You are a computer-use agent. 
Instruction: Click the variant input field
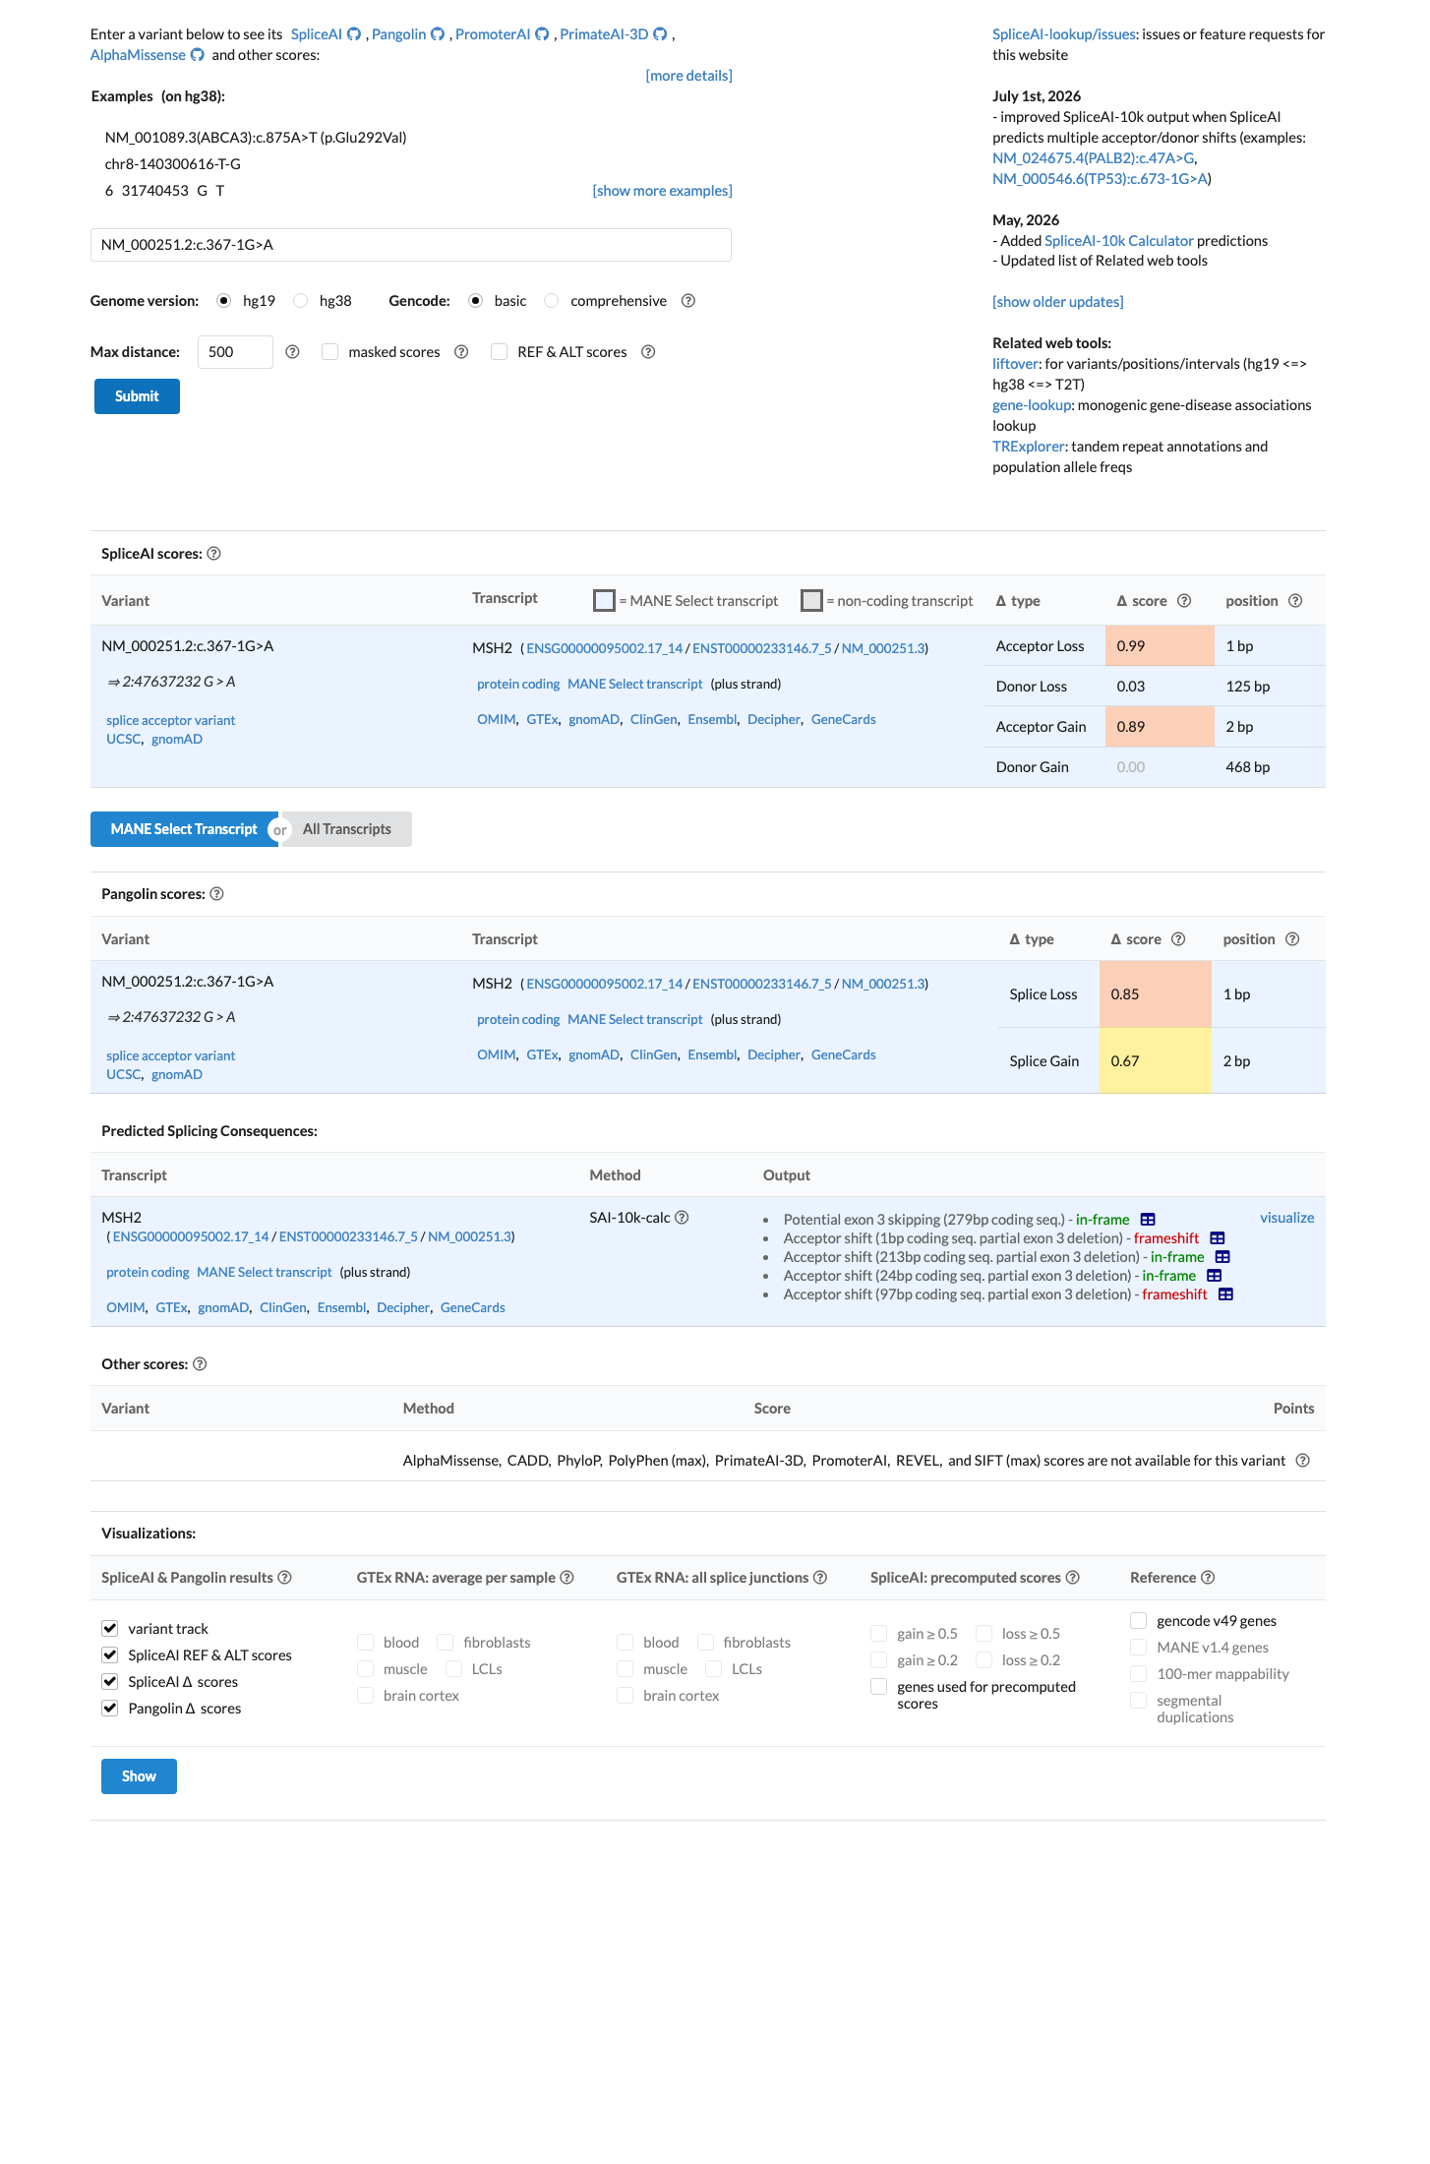(411, 245)
